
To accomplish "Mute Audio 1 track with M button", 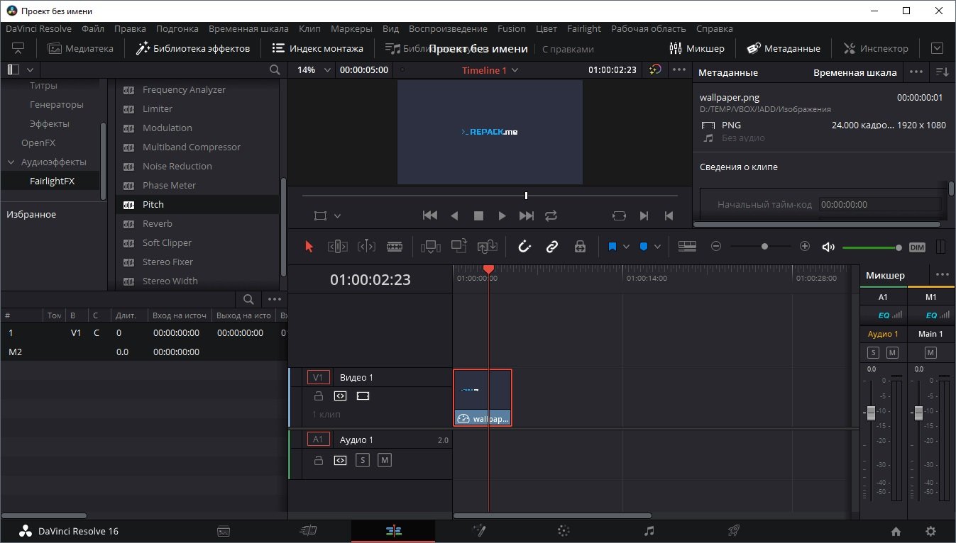I will tap(385, 460).
